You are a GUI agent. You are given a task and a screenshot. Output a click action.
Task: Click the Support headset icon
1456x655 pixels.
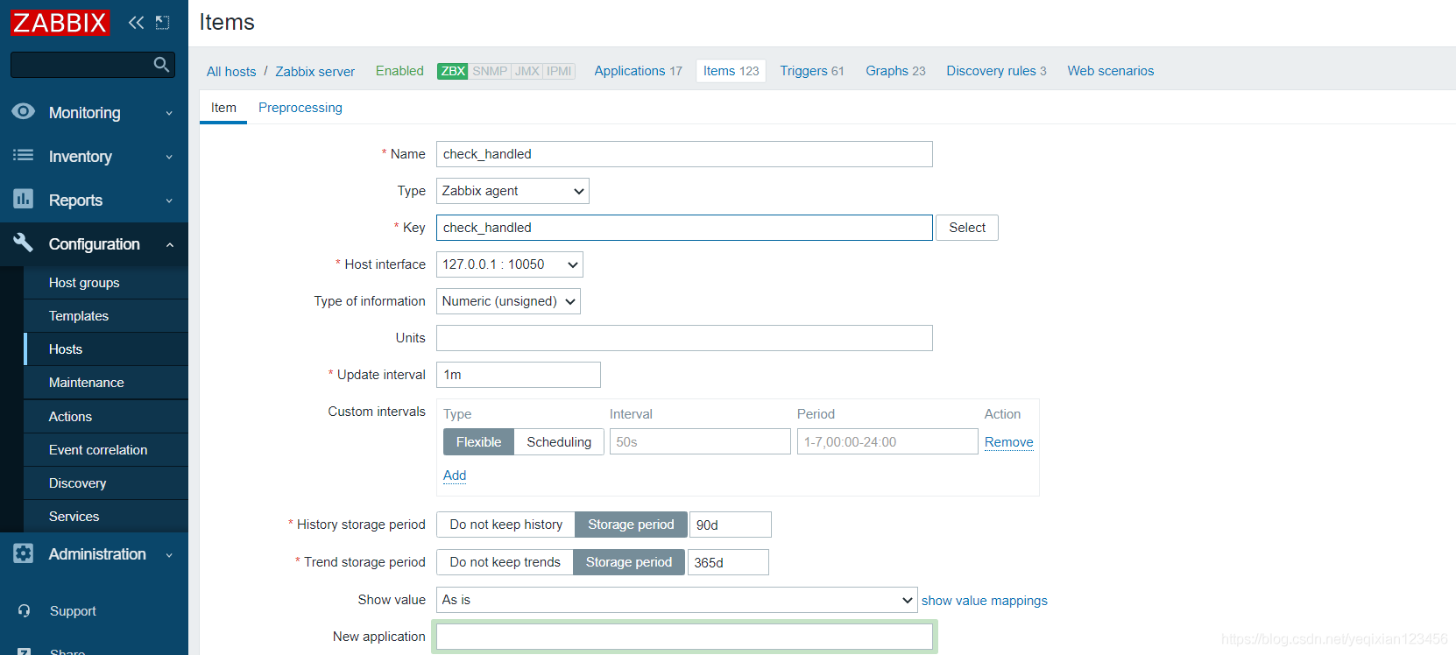click(25, 610)
